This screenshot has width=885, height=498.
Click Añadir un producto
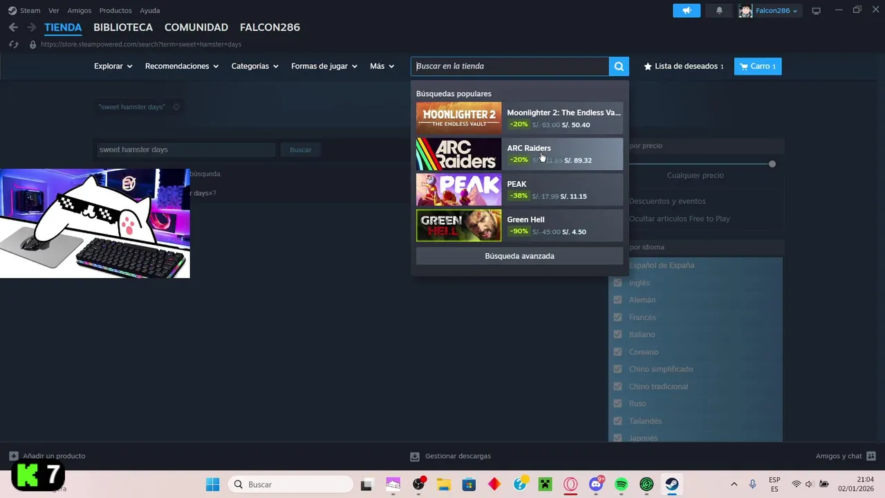click(47, 456)
